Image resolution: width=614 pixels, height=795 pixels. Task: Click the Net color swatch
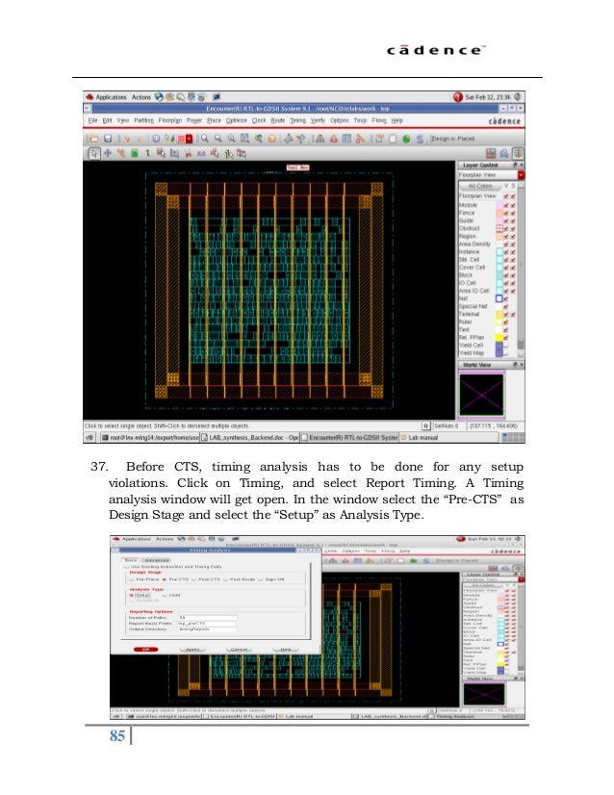click(499, 298)
